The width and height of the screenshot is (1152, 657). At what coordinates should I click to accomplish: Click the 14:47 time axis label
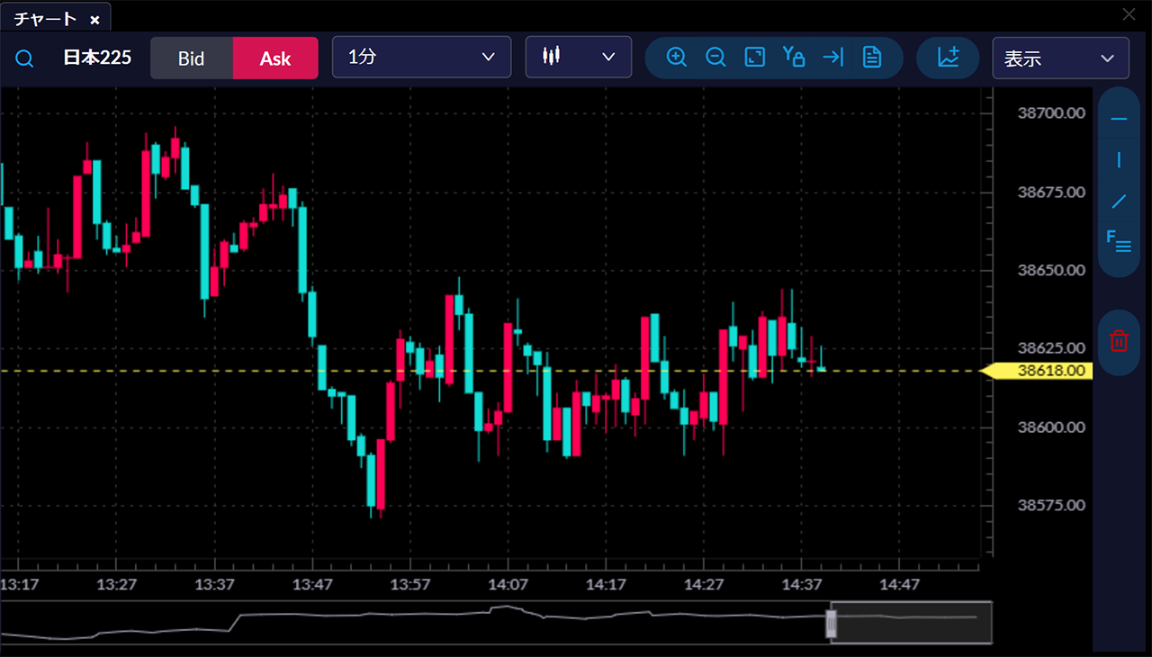[x=899, y=585]
